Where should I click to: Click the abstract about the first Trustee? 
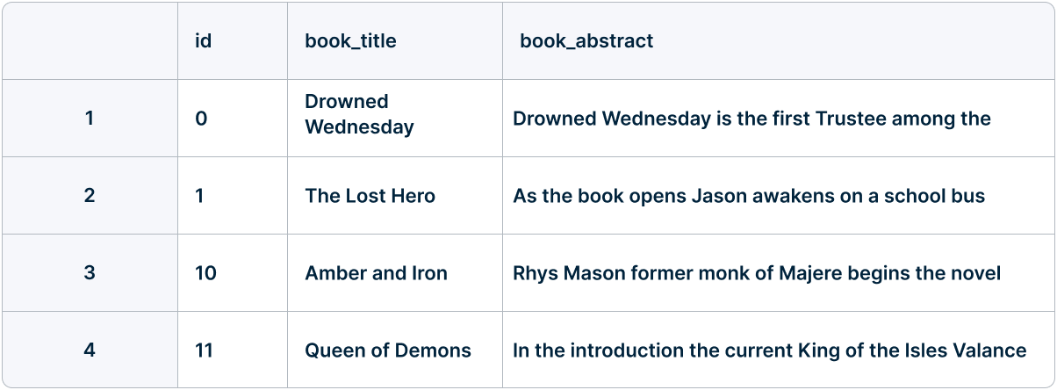[751, 119]
